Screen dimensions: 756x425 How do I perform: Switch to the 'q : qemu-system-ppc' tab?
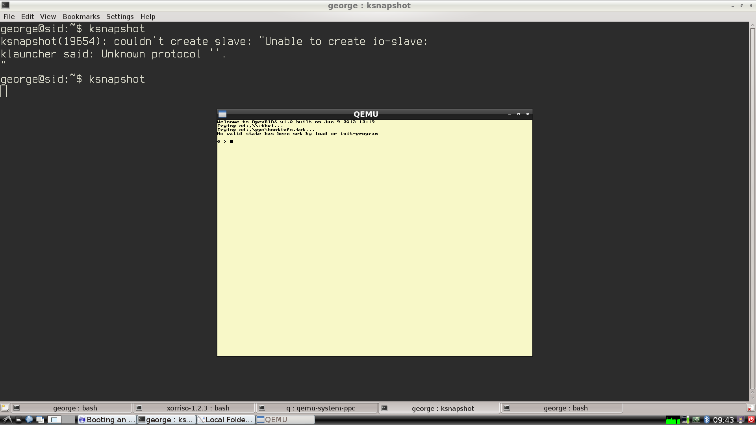(316, 408)
